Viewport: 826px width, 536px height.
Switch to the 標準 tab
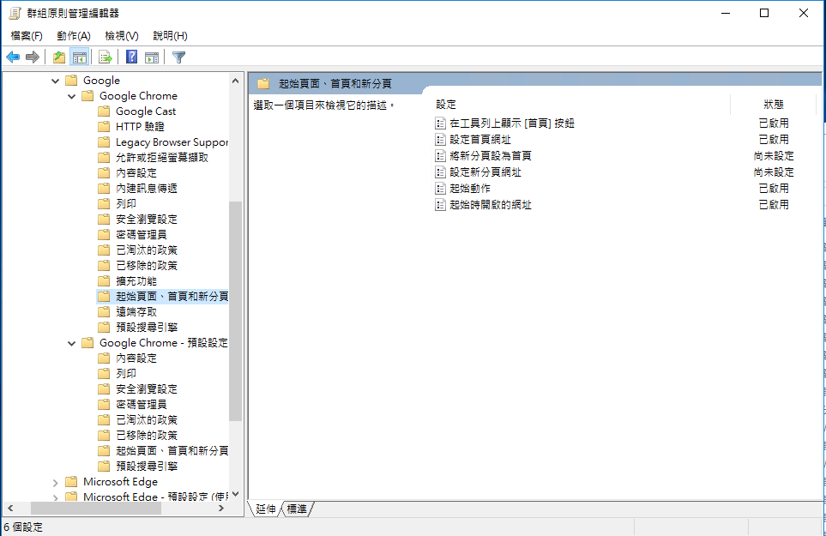point(297,509)
